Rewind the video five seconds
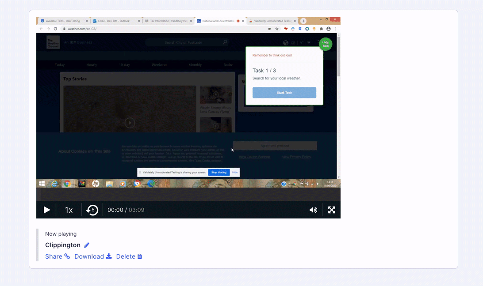This screenshot has height=286, width=483. [92, 210]
